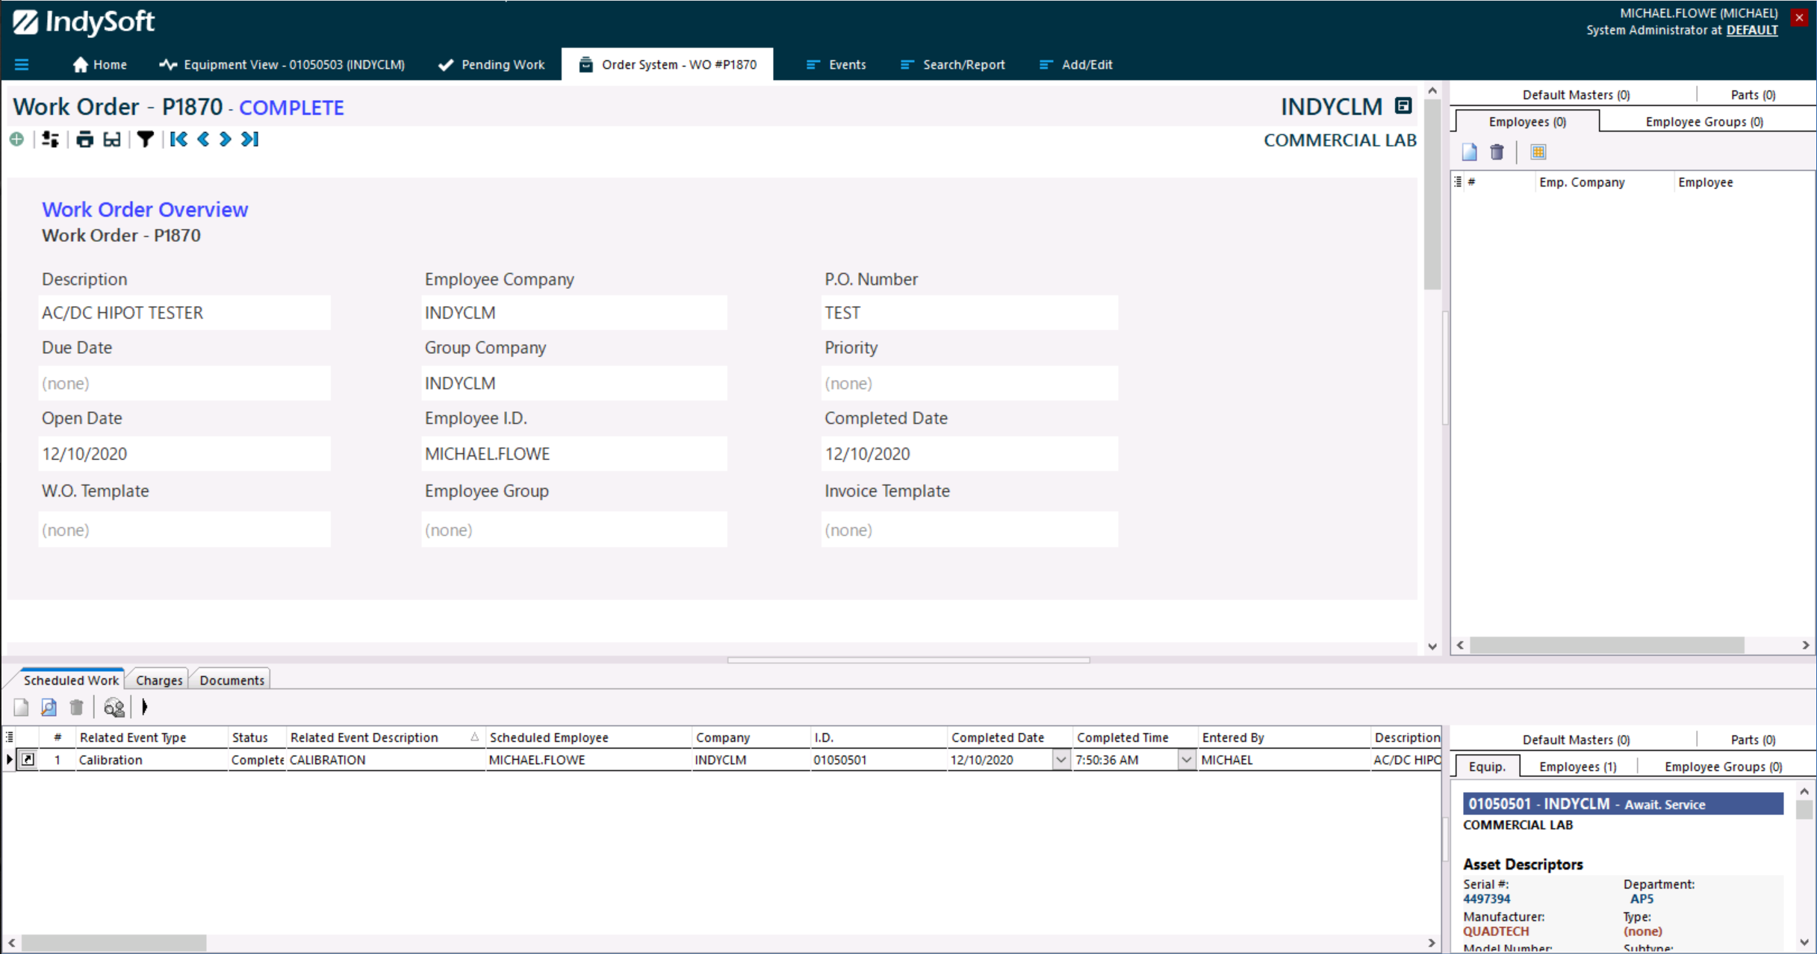Image resolution: width=1817 pixels, height=954 pixels.
Task: Open the funnel filter tool
Action: (x=146, y=140)
